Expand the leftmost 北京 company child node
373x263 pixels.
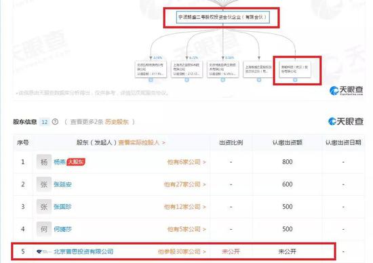pyautogui.click(x=151, y=80)
